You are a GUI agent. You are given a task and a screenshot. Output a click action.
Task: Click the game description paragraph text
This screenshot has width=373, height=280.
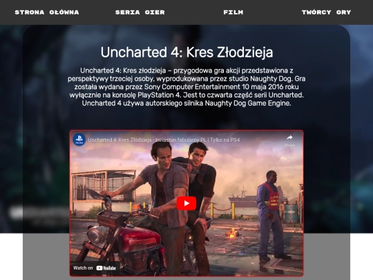(x=186, y=87)
